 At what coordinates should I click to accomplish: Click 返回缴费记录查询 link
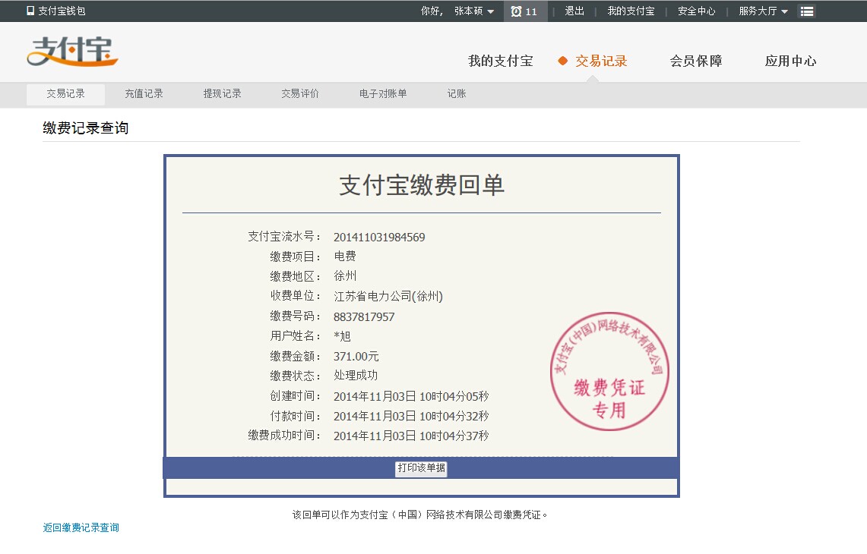click(81, 527)
